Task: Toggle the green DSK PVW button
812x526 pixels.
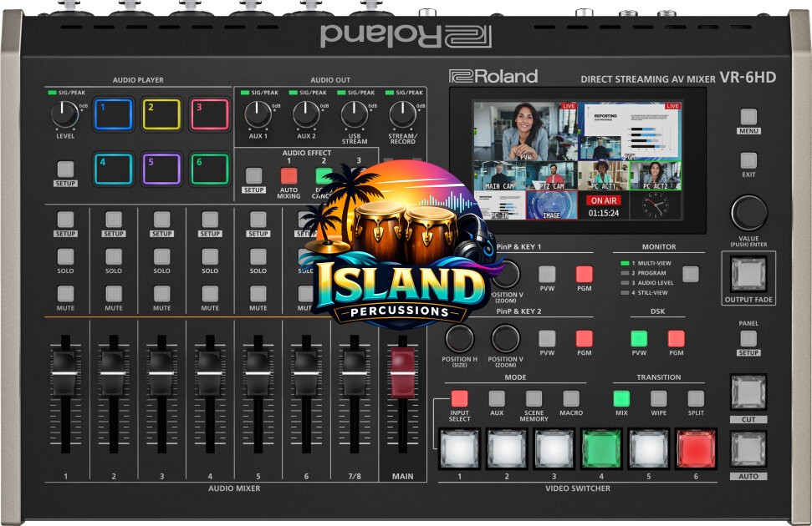Action: click(x=639, y=338)
